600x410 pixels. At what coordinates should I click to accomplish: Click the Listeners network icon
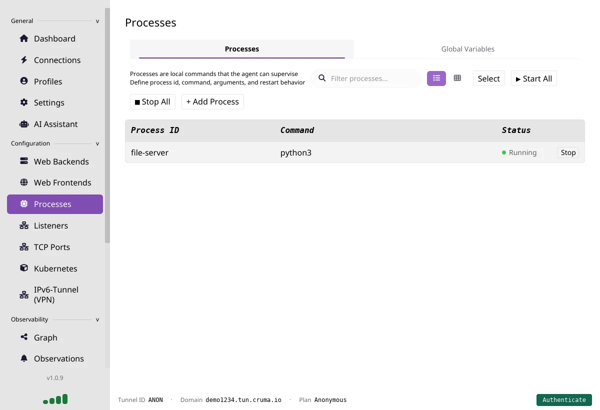pyautogui.click(x=24, y=225)
